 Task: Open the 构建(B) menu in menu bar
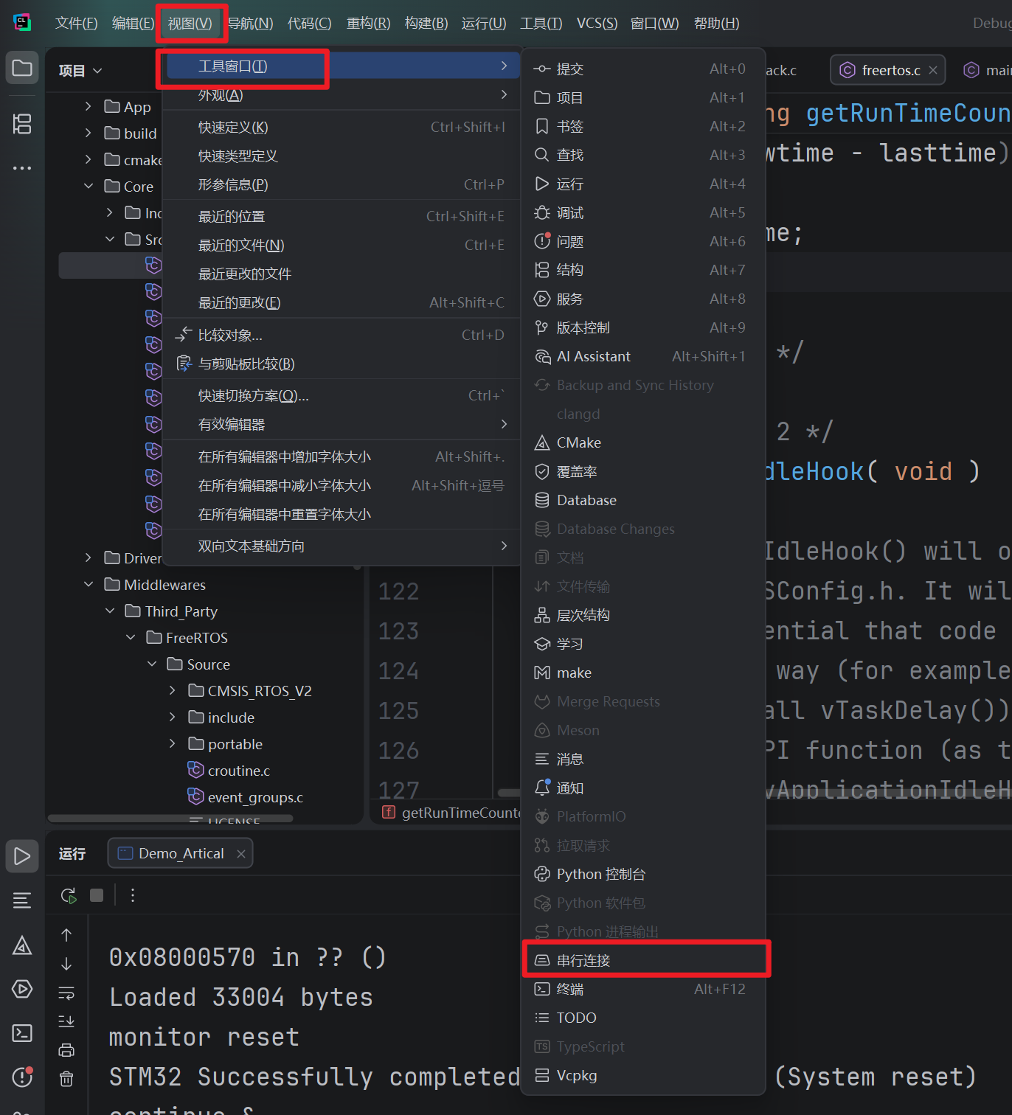pyautogui.click(x=426, y=24)
